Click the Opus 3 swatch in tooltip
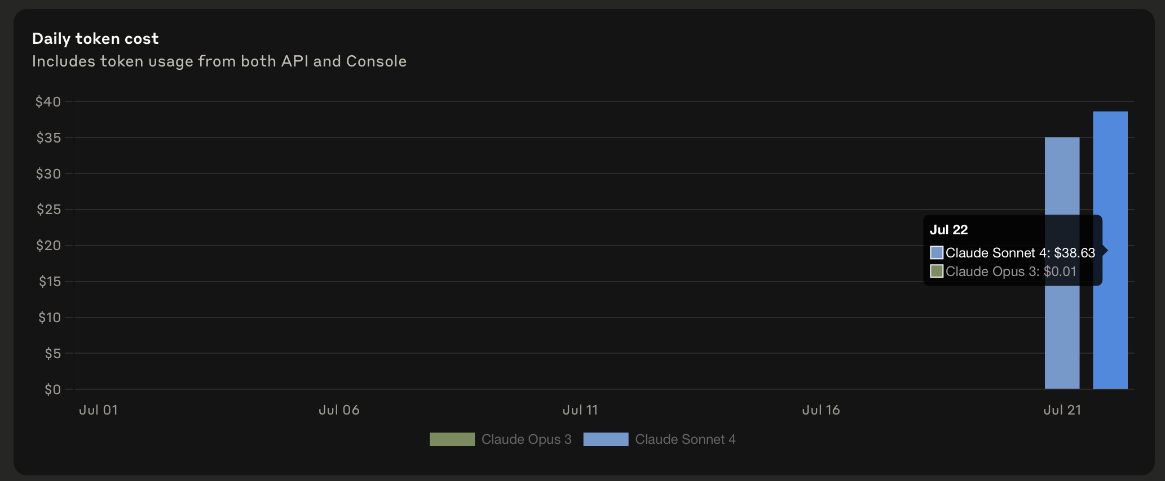Screen dimensions: 1165x481 [937, 271]
